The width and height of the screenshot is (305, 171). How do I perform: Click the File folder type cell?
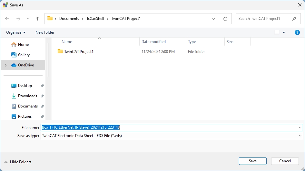[x=196, y=52]
